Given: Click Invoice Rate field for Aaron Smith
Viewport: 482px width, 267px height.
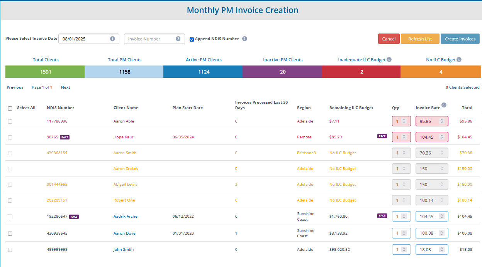Looking at the screenshot, I should [x=432, y=153].
